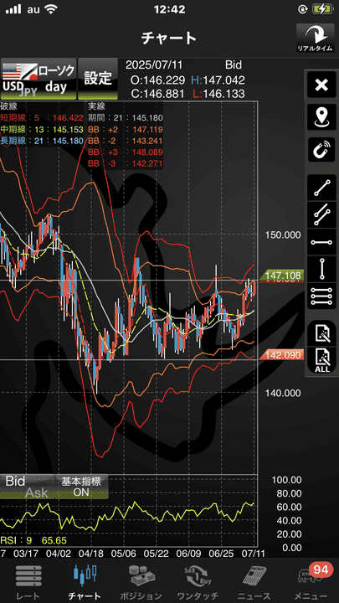Switch the price display to Bid

15,481
